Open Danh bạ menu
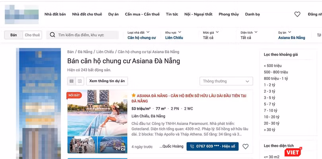 point(252,14)
